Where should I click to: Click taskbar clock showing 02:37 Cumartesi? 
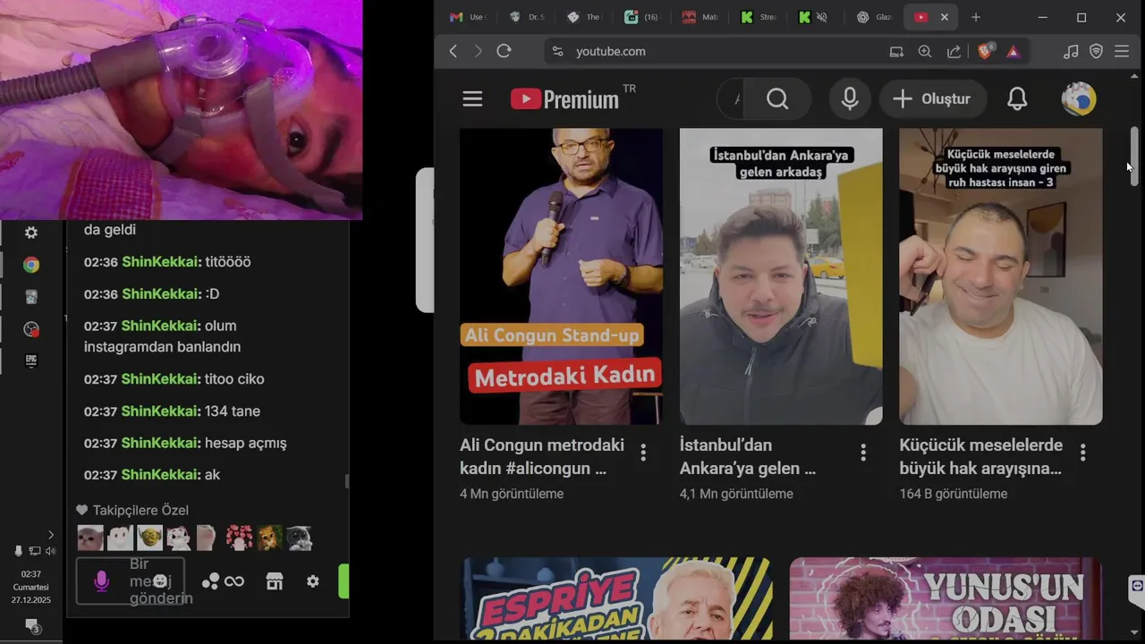click(x=31, y=587)
